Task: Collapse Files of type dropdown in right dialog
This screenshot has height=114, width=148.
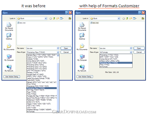Action: pos(131,52)
